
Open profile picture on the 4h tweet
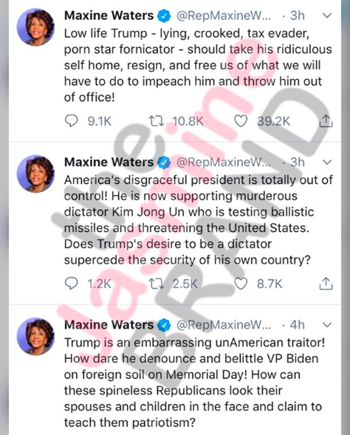coord(35,337)
